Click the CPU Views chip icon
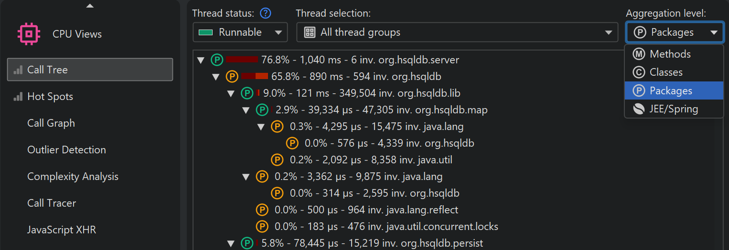This screenshot has width=729, height=250. coord(28,34)
